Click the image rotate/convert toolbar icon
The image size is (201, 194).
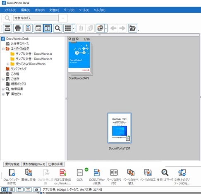click(x=100, y=28)
